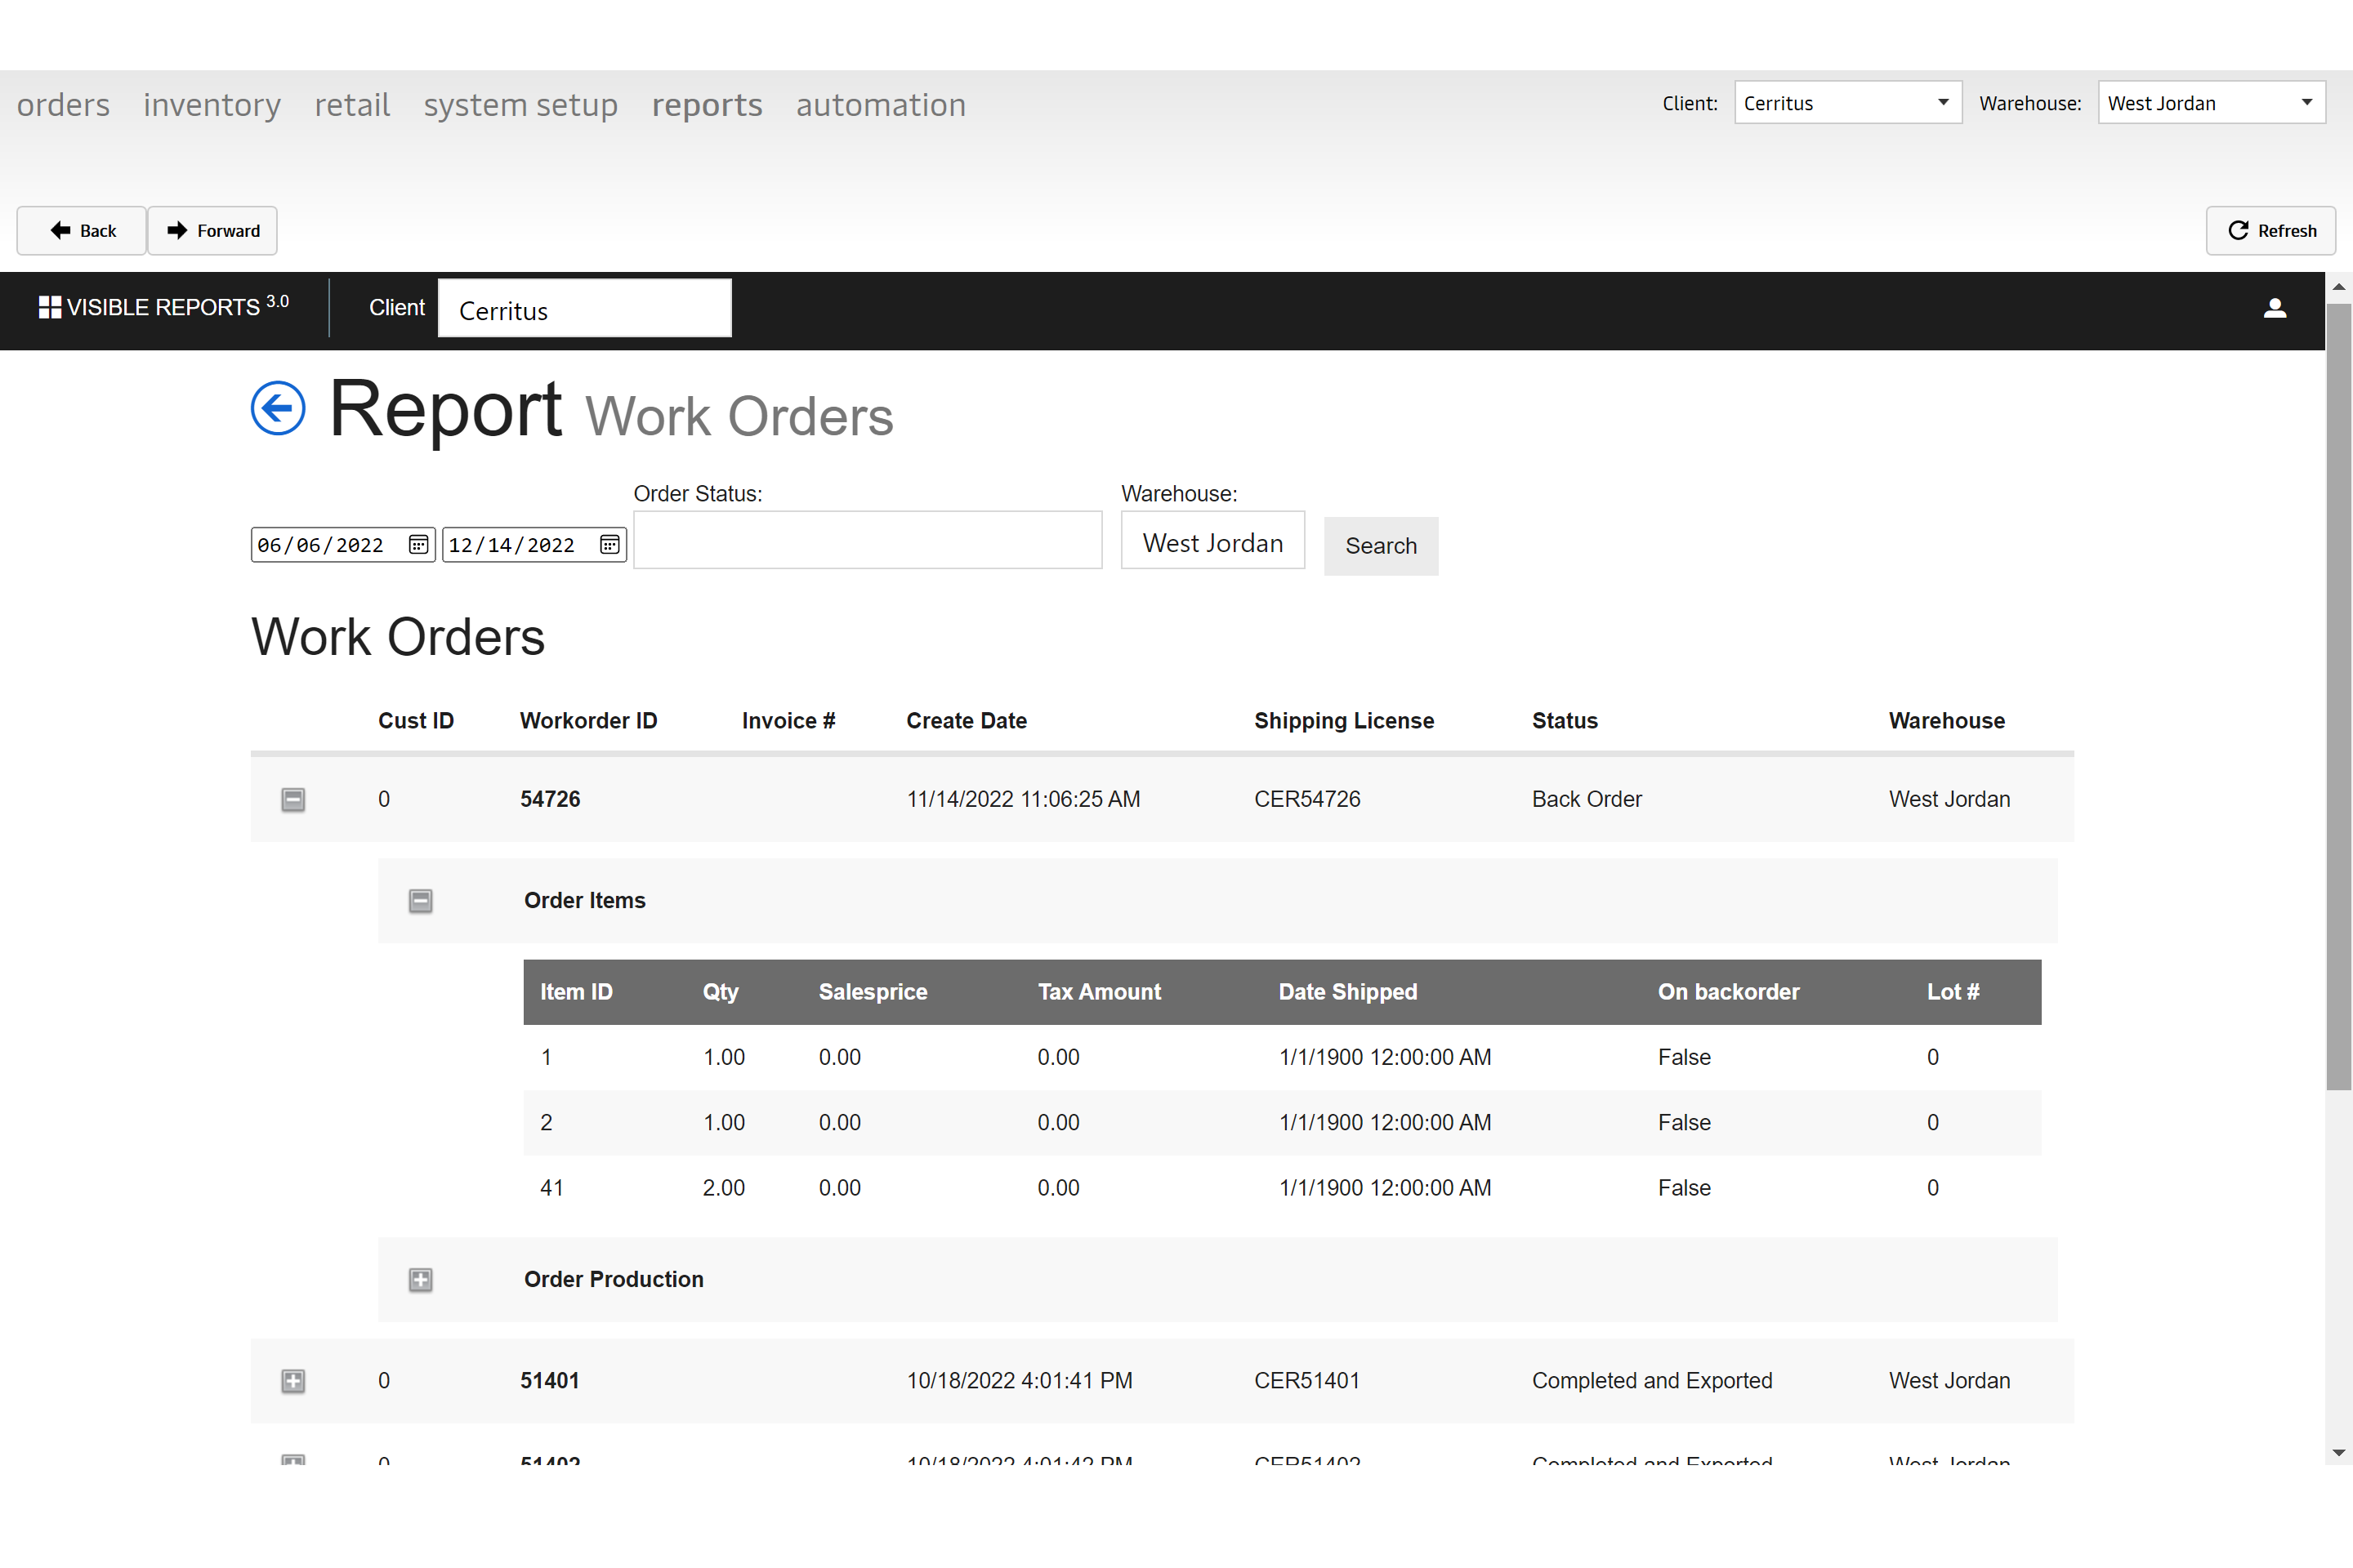This screenshot has width=2353, height=1568.
Task: Click the Lot # column header
Action: coord(1953,992)
